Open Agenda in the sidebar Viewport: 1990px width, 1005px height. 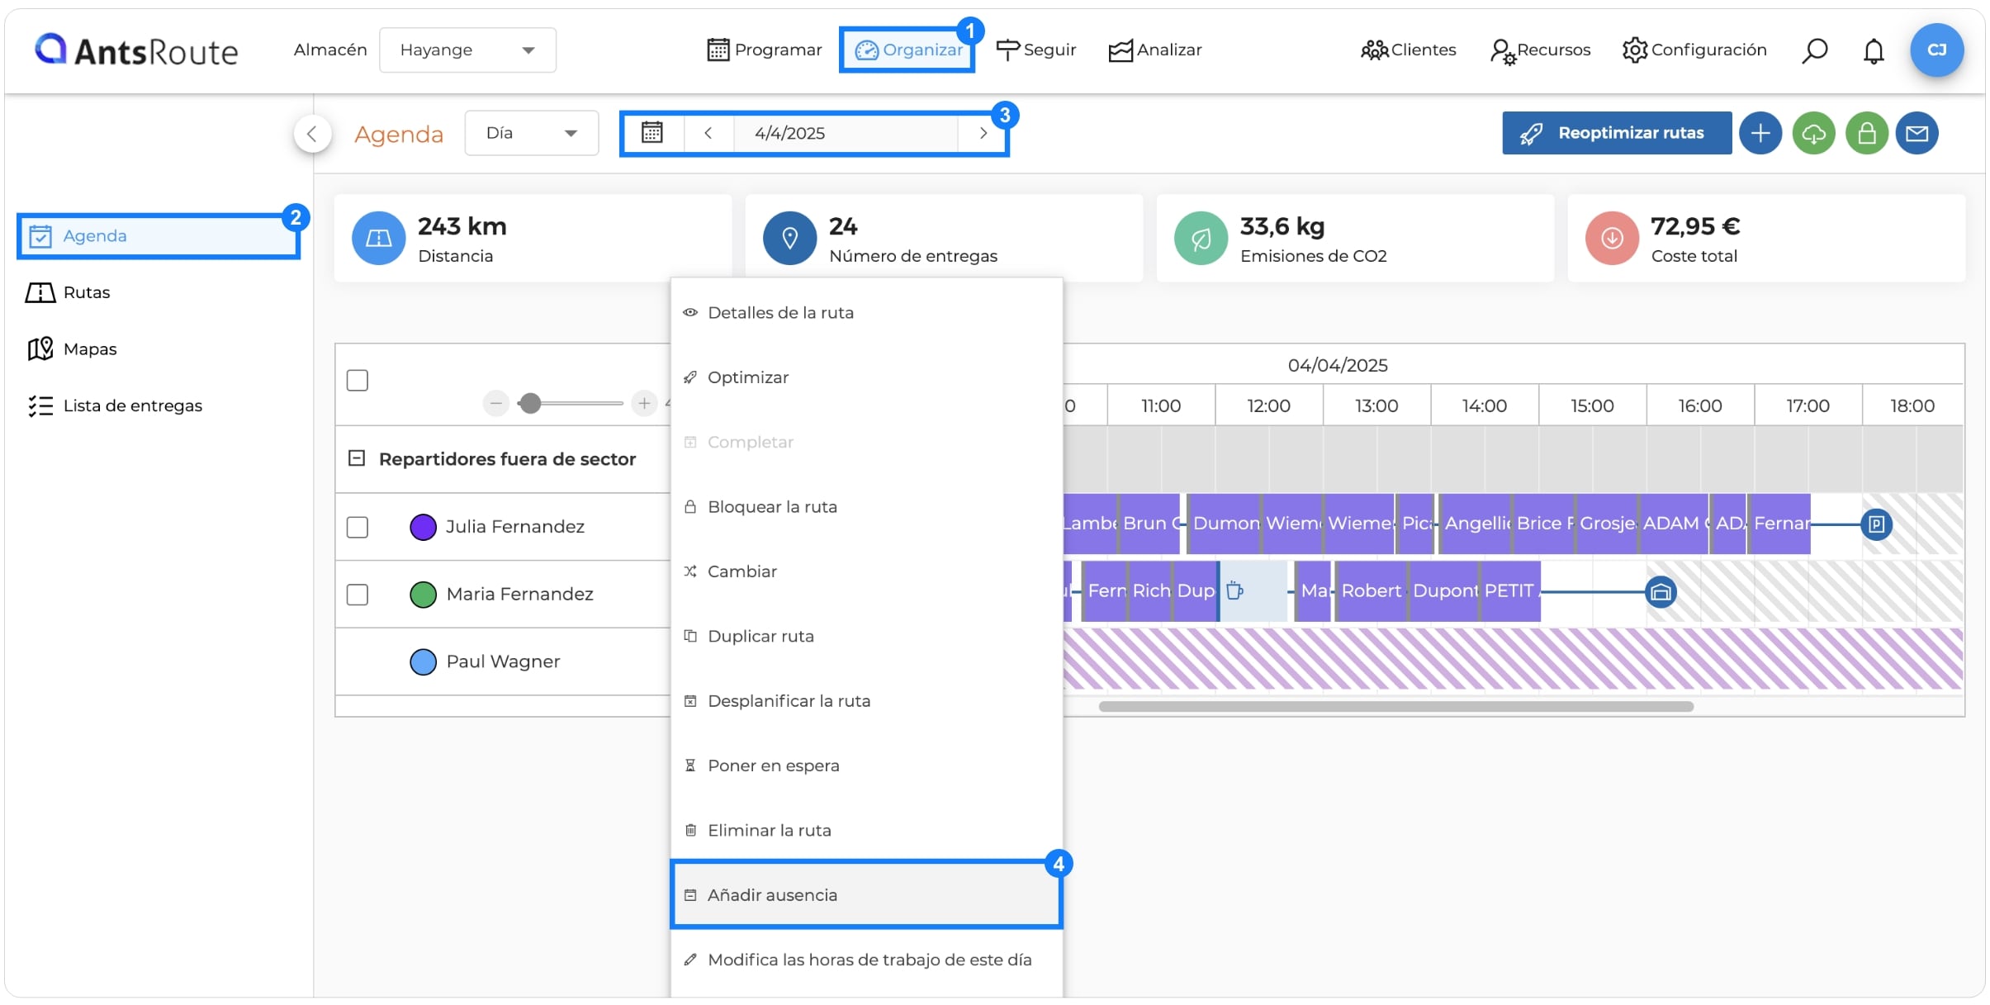click(x=158, y=236)
